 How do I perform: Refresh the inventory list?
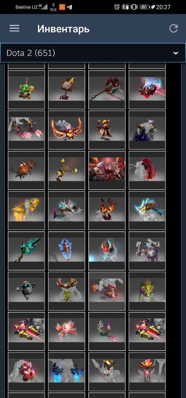(174, 29)
